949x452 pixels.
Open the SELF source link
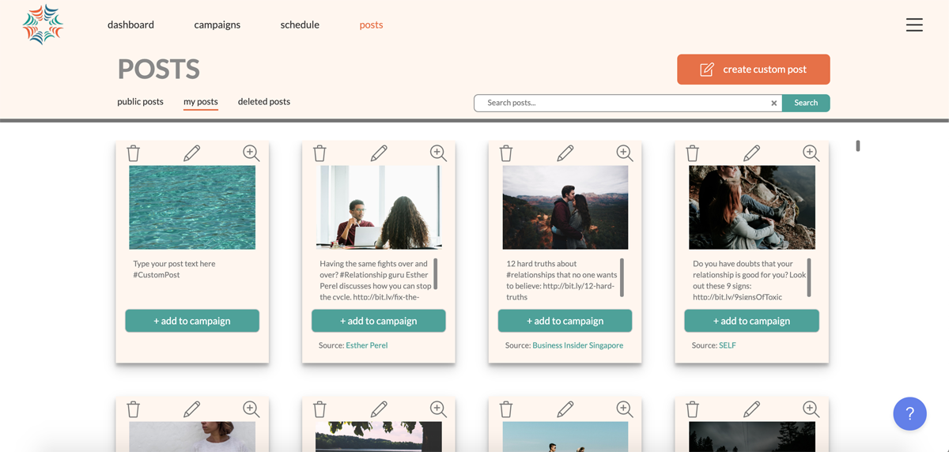pos(728,345)
